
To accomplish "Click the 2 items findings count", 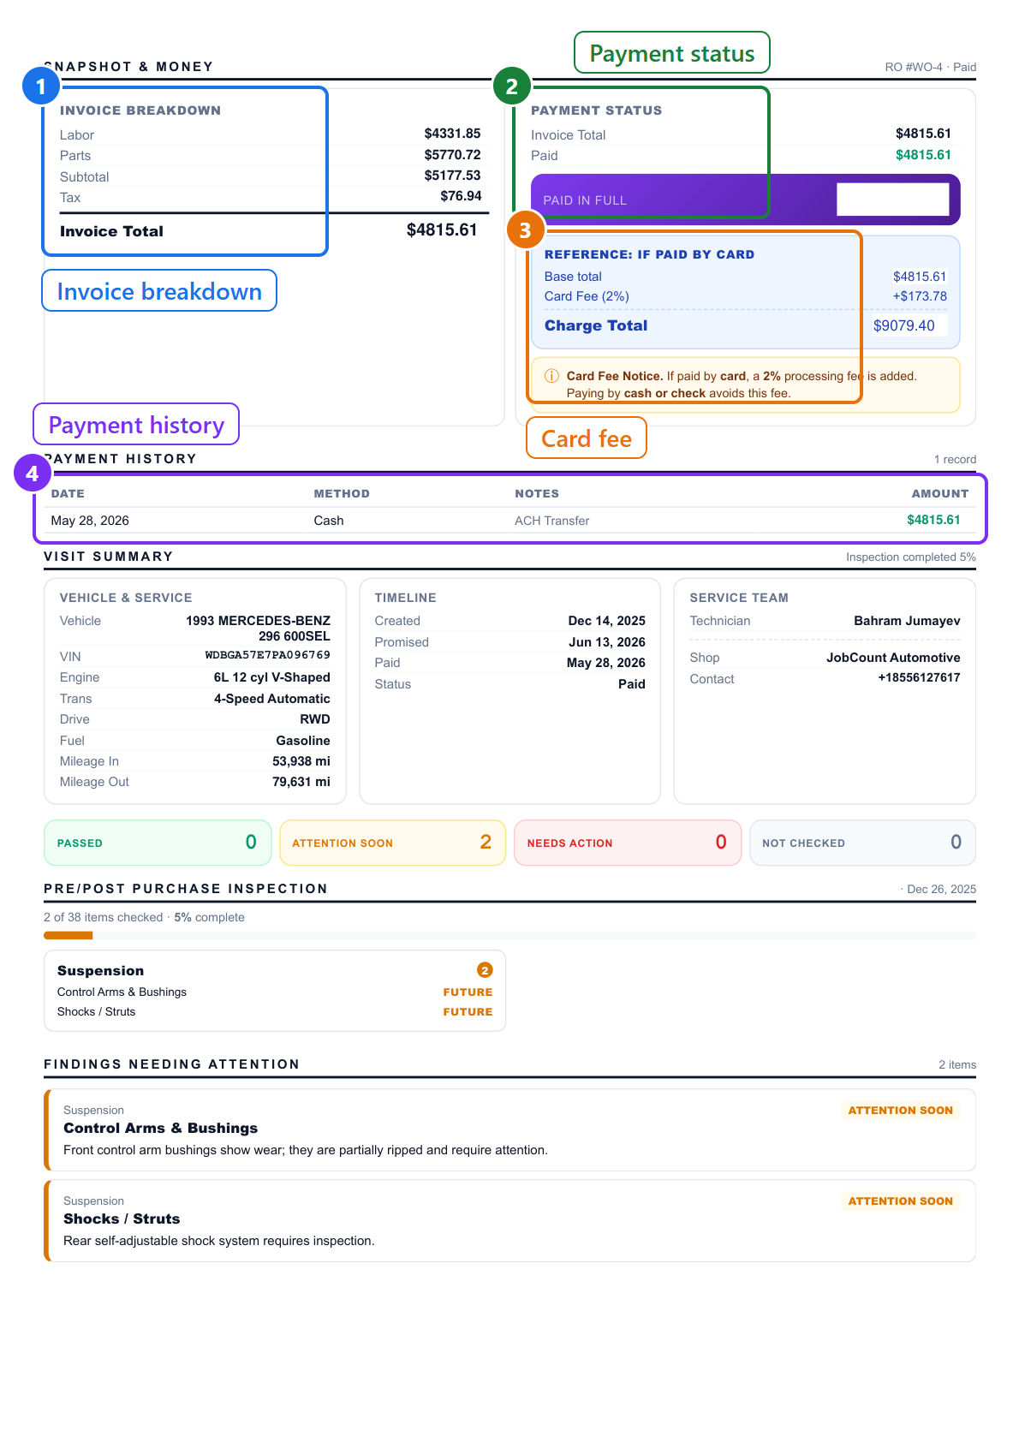I will click(x=957, y=1064).
